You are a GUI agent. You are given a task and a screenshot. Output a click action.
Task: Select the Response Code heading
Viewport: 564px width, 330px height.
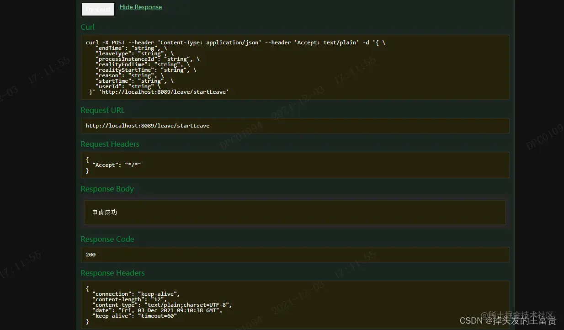coord(107,239)
